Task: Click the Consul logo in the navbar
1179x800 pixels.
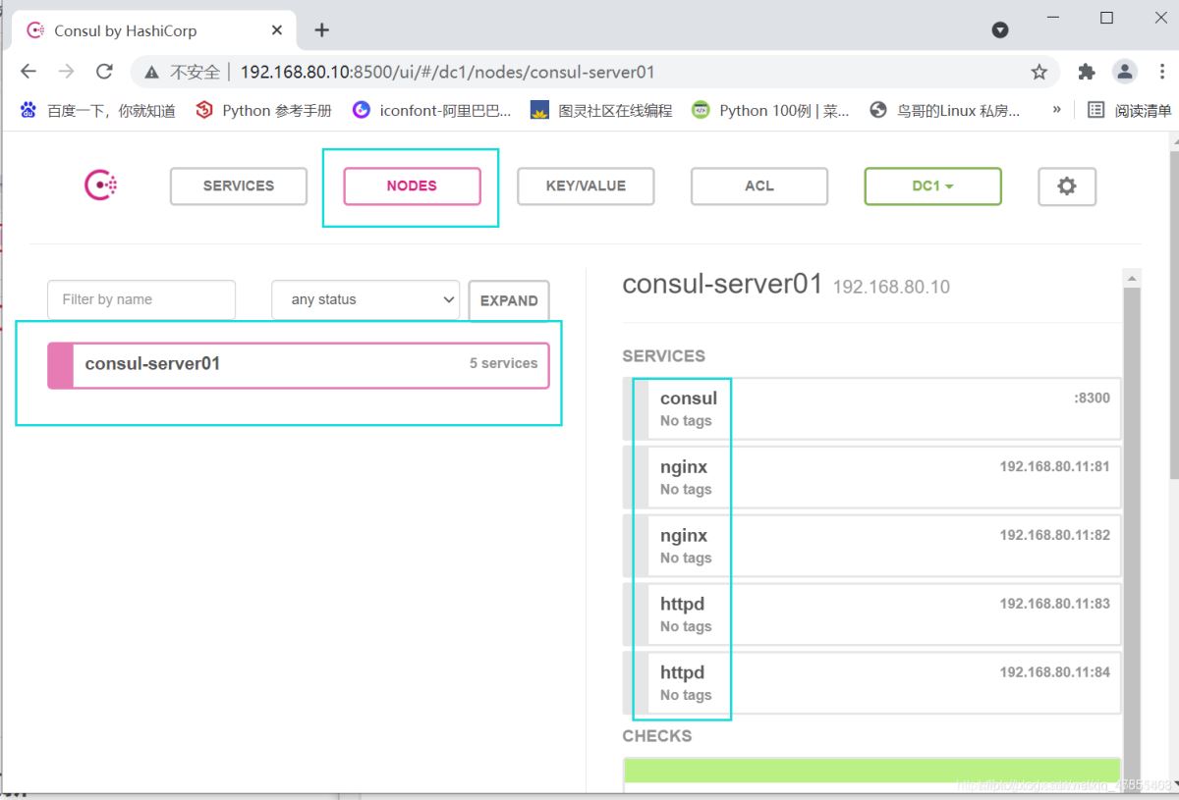Action: 98,186
